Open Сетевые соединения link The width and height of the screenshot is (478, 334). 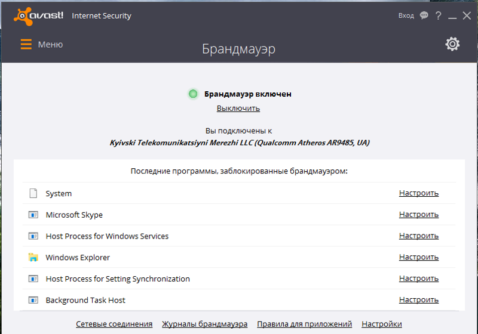coord(114,324)
